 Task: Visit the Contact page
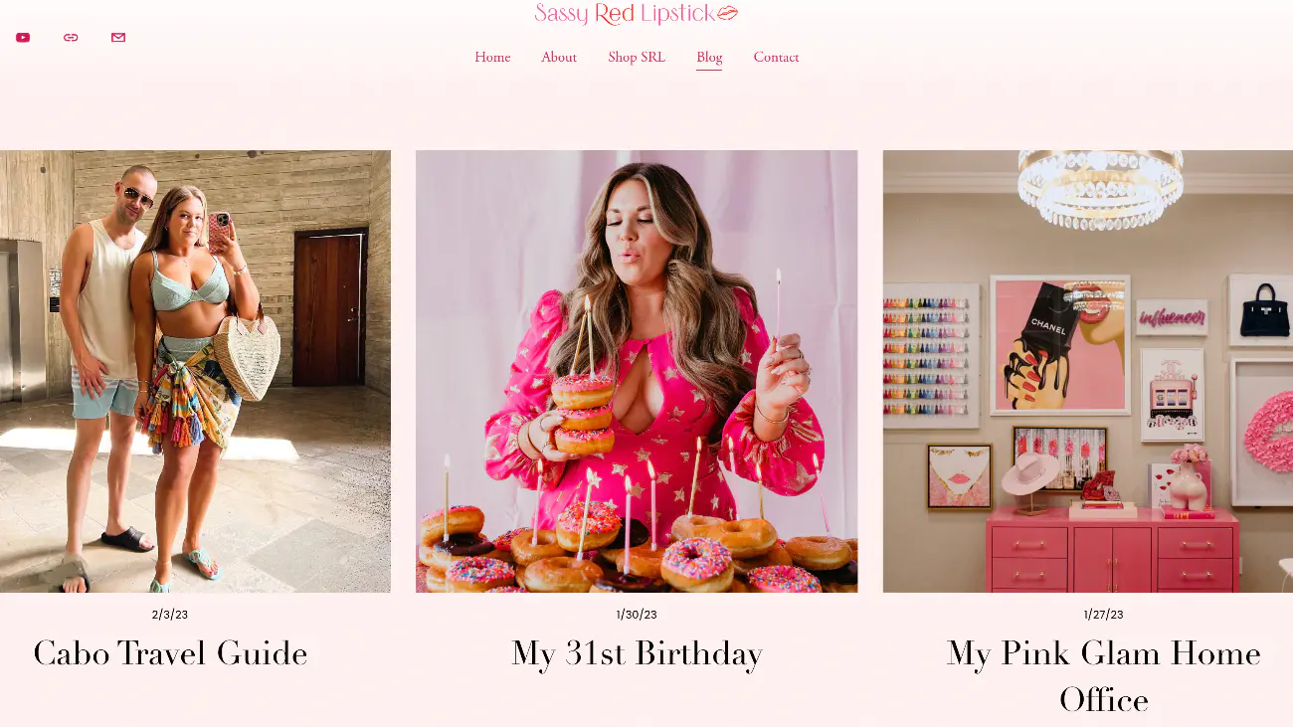point(776,58)
